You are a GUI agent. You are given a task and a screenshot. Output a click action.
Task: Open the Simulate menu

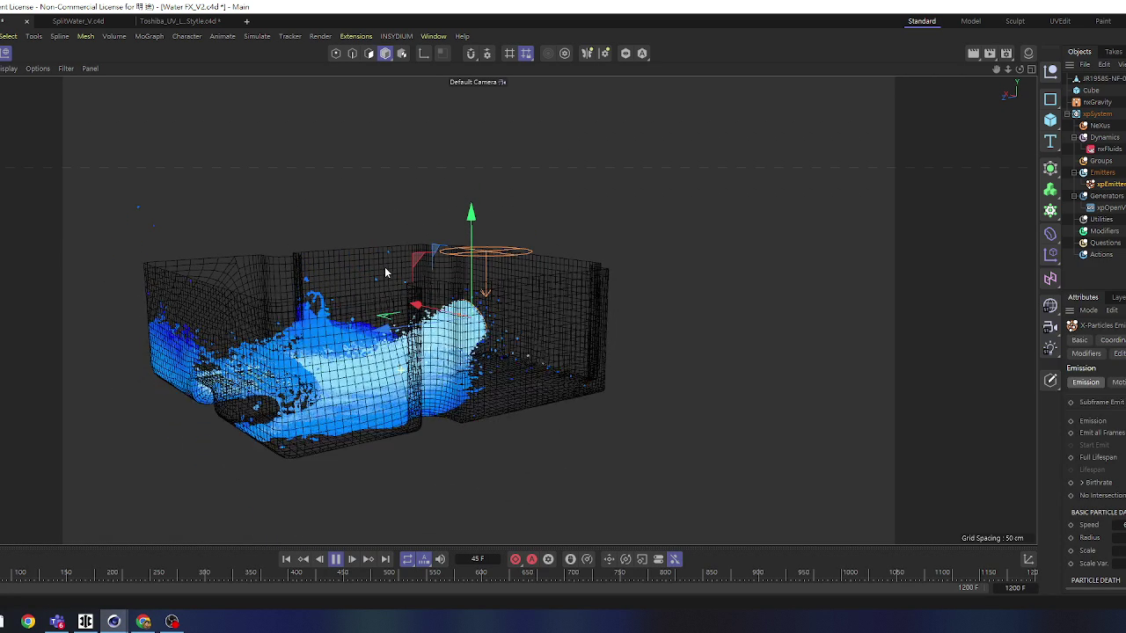pos(257,36)
